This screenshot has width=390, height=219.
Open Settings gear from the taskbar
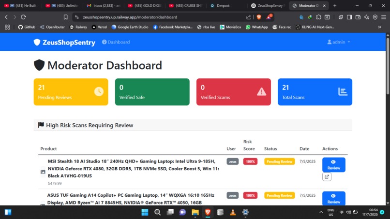(245, 212)
